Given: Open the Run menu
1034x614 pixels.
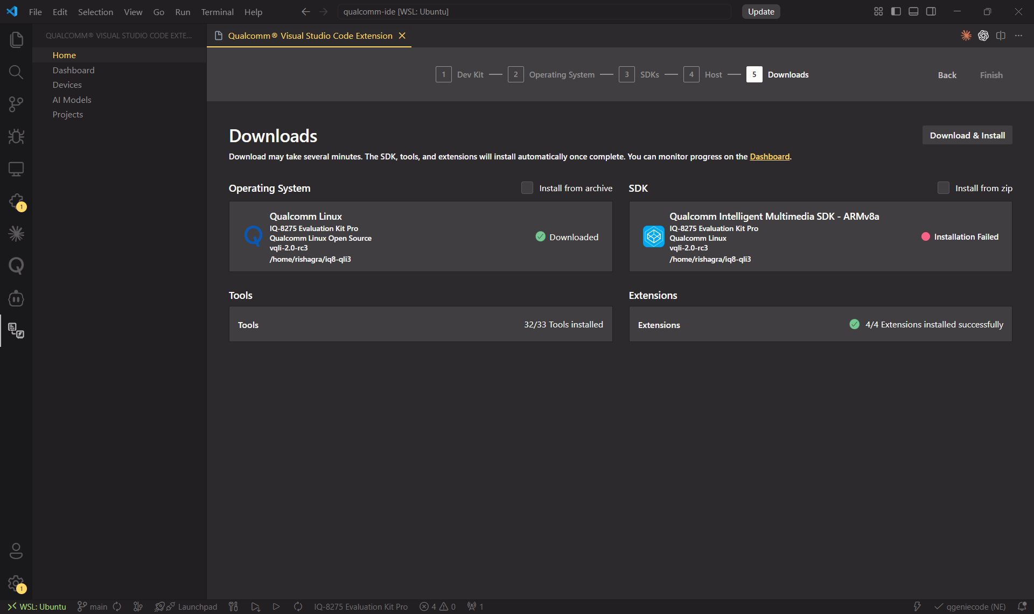Looking at the screenshot, I should [x=183, y=11].
